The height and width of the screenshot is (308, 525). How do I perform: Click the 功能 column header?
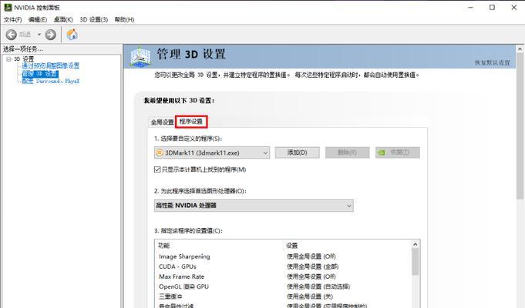point(163,246)
